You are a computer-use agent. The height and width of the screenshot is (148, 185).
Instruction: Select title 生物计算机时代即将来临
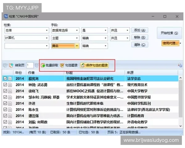(x=85, y=103)
